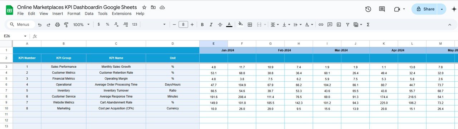
Task: Toggle strikethrough formatting
Action: (220, 25)
